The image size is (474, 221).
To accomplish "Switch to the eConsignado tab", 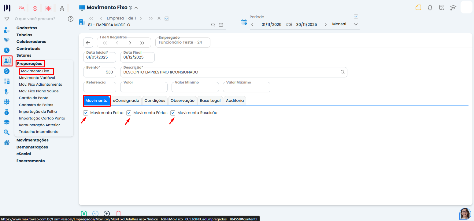I will pos(126,101).
